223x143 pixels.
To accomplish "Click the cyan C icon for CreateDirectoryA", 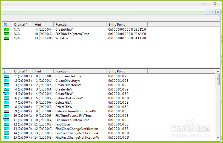I will pyautogui.click(x=7, y=81).
